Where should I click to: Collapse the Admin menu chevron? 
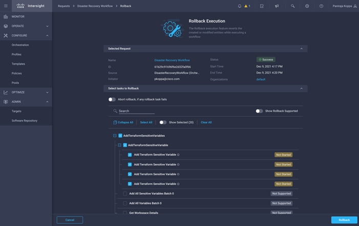coord(47,102)
